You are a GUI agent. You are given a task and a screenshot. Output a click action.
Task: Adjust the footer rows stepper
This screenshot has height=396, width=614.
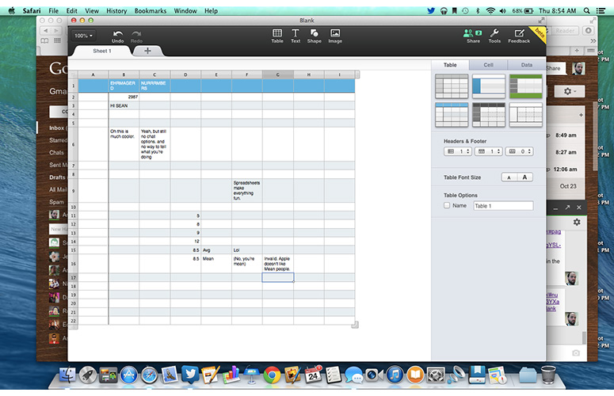(519, 151)
